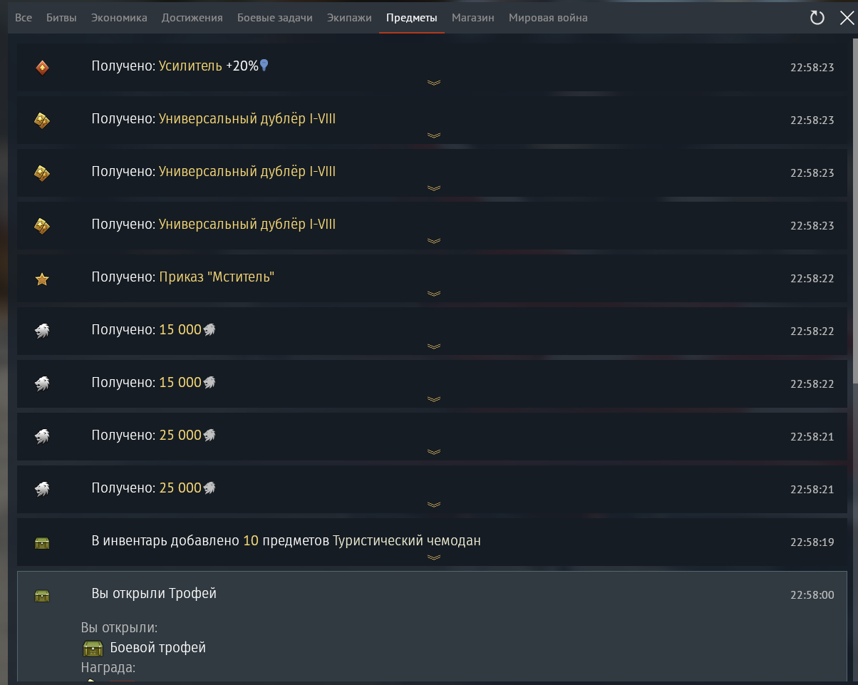Click the wager icon of first Универсальный дублёр
858x685 pixels.
42,120
